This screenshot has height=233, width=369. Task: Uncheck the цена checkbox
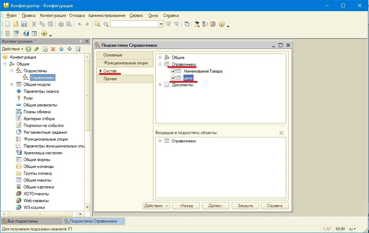pos(173,78)
